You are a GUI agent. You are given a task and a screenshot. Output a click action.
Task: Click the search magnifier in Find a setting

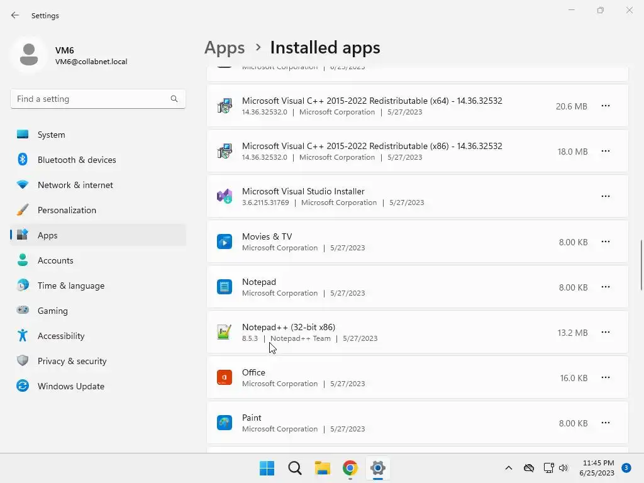click(x=174, y=99)
